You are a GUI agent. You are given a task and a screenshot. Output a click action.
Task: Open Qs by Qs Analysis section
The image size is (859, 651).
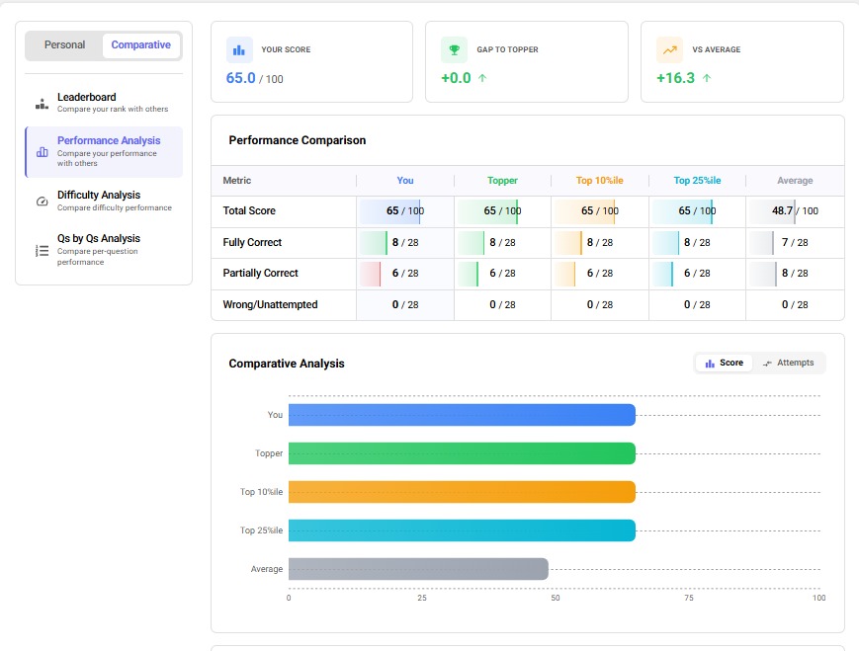104,250
